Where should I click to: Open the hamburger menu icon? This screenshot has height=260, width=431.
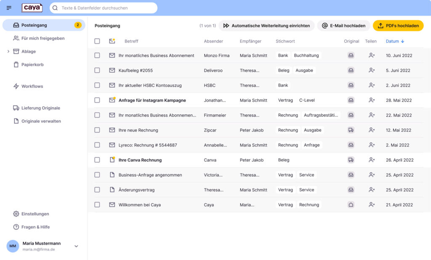point(9,8)
